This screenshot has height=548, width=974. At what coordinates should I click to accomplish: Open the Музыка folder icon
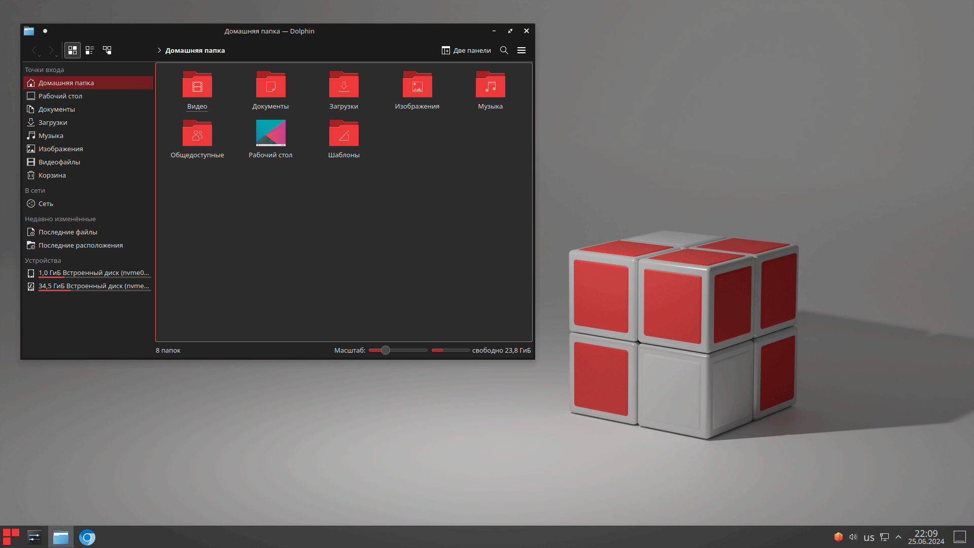(x=490, y=85)
